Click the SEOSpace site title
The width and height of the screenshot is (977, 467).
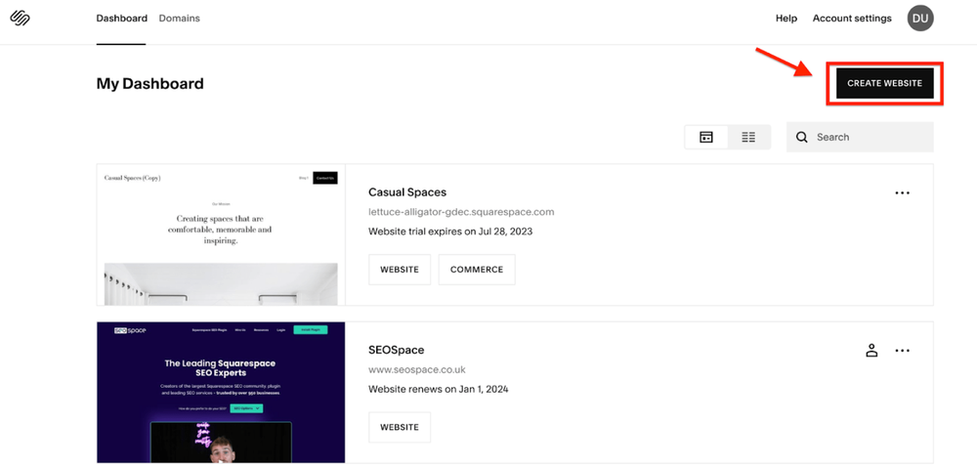(x=397, y=350)
